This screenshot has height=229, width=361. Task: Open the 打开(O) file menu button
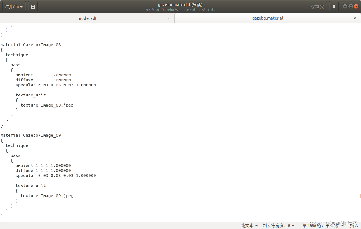pyautogui.click(x=14, y=7)
